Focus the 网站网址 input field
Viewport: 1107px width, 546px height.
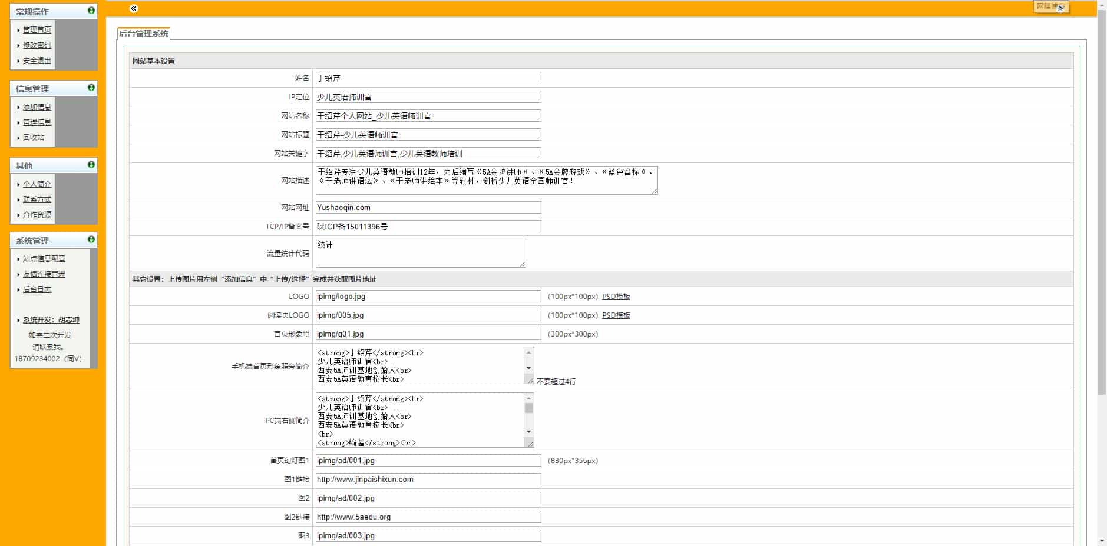428,208
